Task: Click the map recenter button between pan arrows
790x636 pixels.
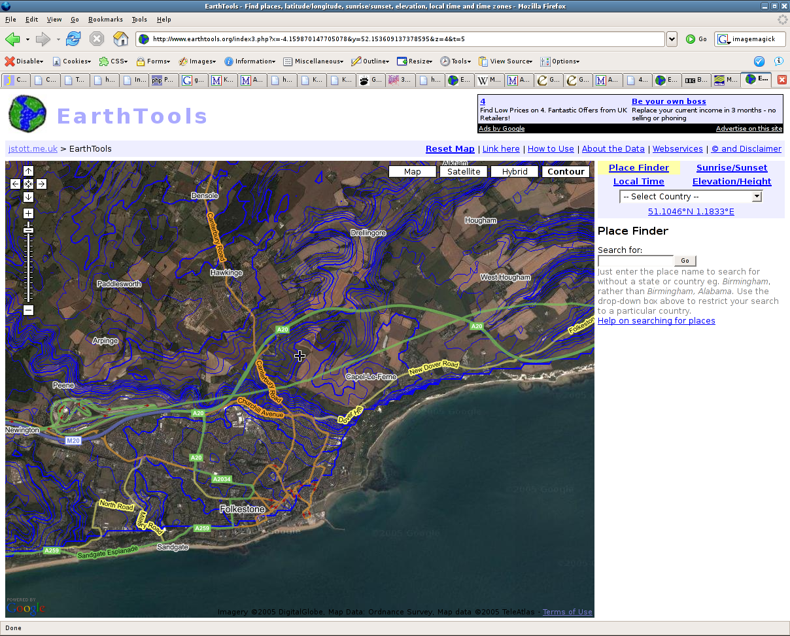Action: point(28,184)
